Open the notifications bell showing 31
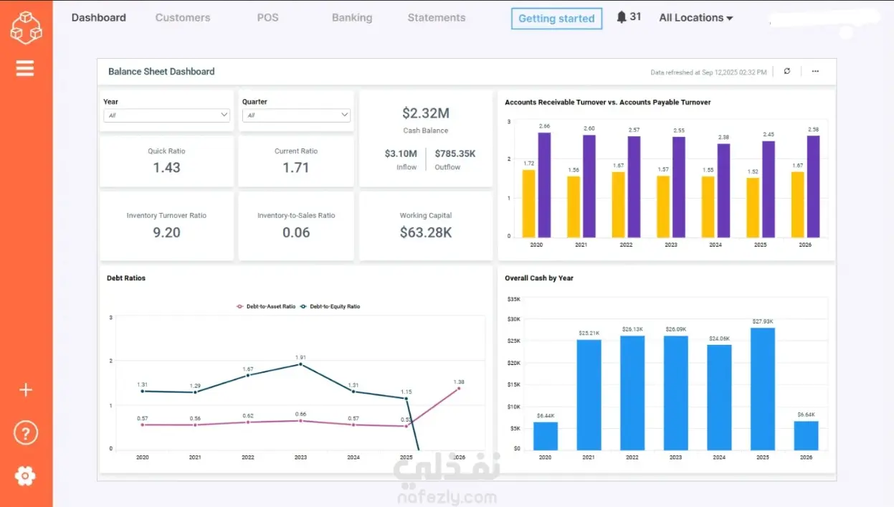 629,17
